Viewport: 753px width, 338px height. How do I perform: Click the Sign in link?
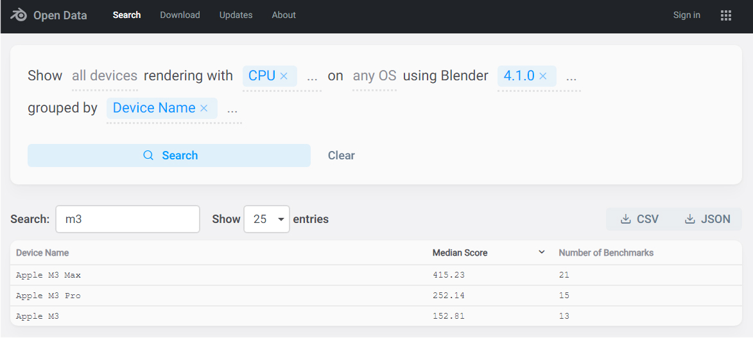point(687,15)
